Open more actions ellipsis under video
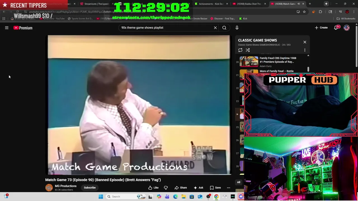Screen dimensions: 358x201 [x=229, y=188]
